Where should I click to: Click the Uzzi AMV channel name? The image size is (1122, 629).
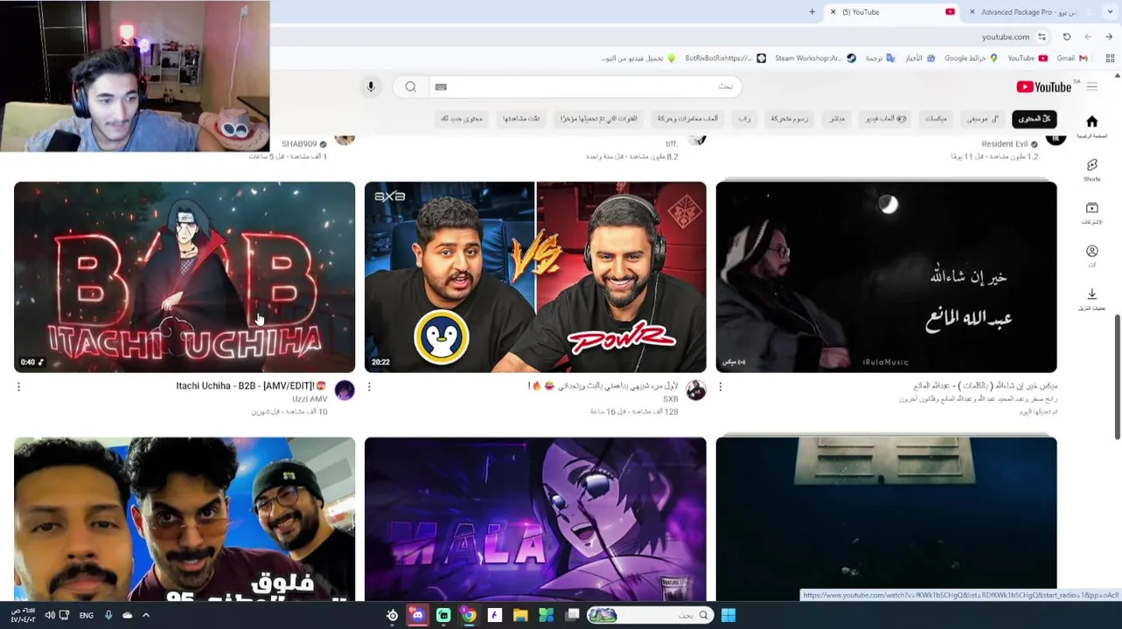pos(310,399)
